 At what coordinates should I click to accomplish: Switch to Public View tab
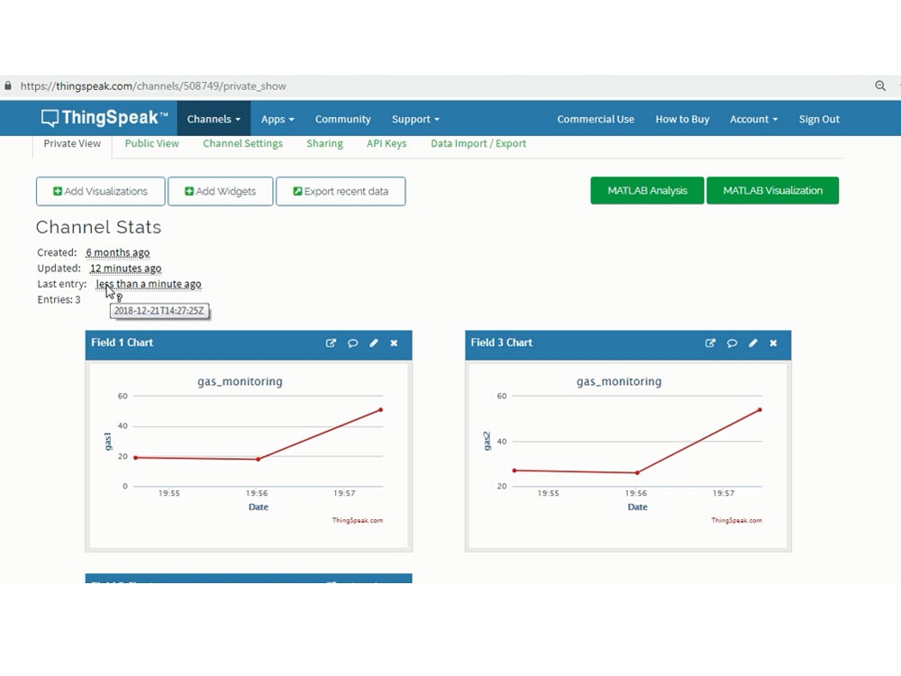tap(151, 143)
